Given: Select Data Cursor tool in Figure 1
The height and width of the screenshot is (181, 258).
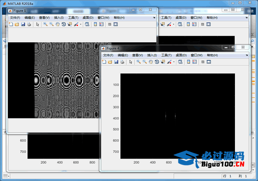Looking at the screenshot, I should pyautogui.click(x=70, y=24).
